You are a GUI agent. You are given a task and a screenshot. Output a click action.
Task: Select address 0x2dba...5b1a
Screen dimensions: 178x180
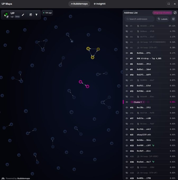tap(144, 140)
